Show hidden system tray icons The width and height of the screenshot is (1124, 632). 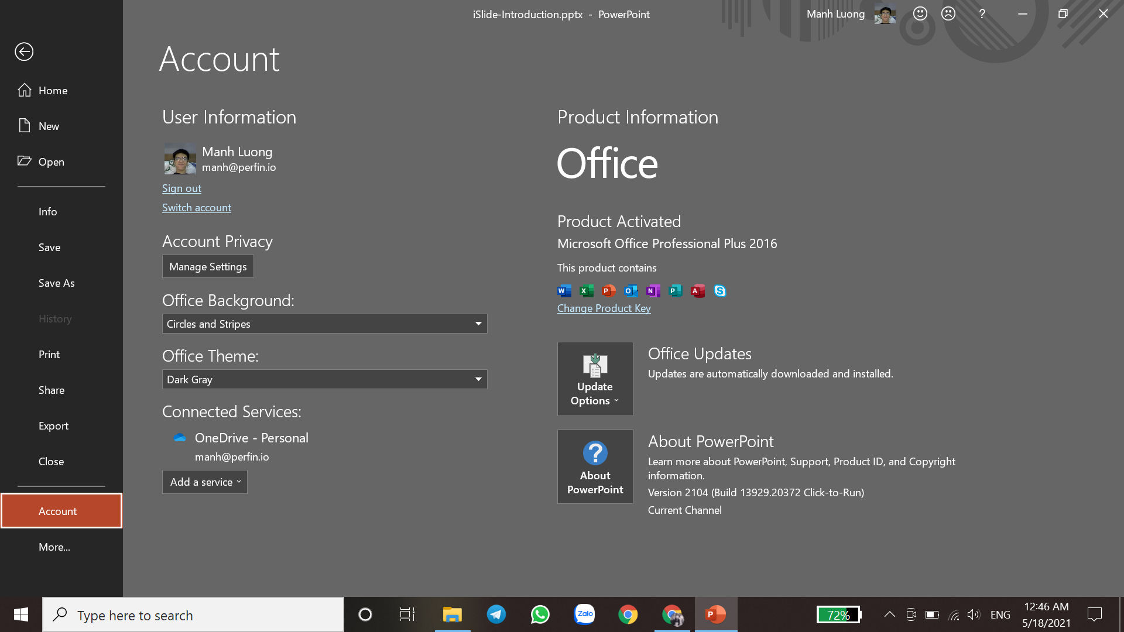point(889,614)
